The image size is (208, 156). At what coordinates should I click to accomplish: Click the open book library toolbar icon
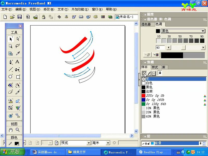pos(81,17)
